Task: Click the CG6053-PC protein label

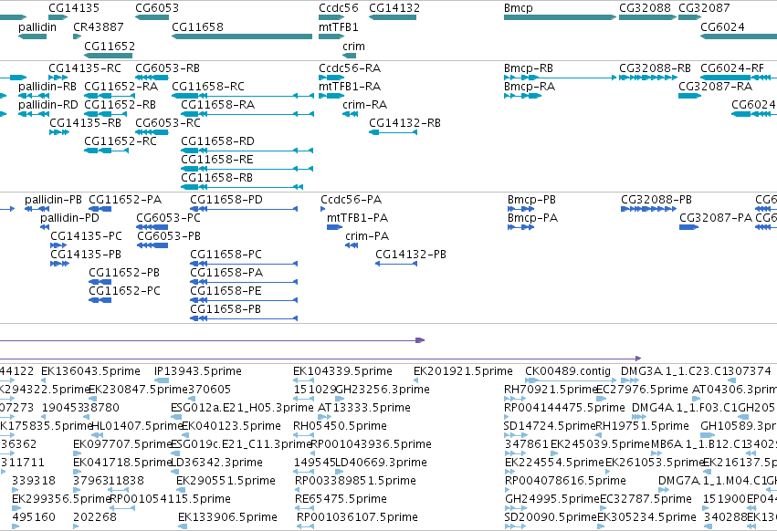Action: (x=168, y=218)
